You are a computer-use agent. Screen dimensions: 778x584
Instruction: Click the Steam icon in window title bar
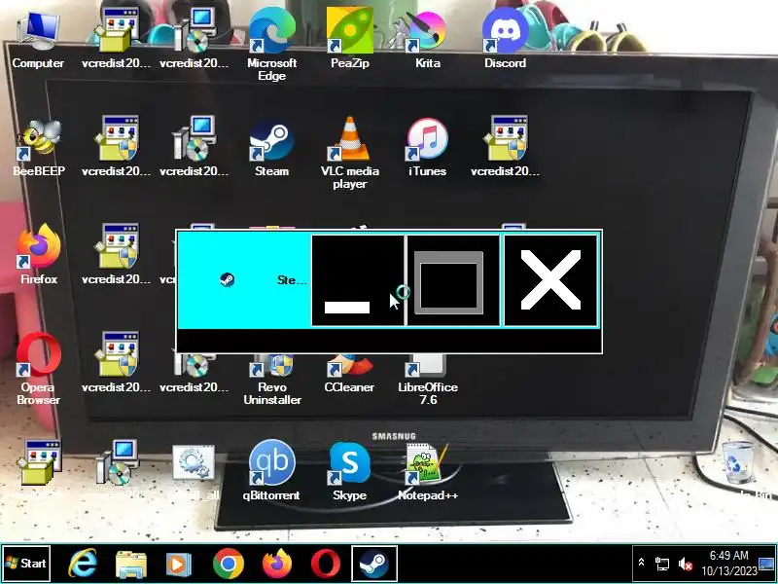[x=228, y=279]
